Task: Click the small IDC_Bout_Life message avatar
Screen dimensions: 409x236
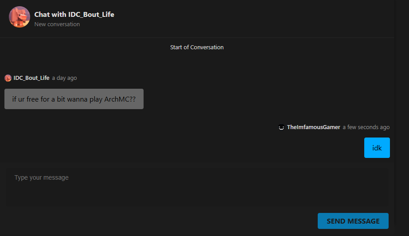Action: 8,78
